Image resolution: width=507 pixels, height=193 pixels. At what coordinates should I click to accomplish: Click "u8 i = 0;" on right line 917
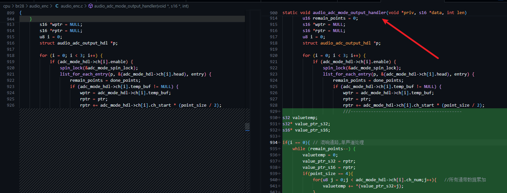click(314, 37)
